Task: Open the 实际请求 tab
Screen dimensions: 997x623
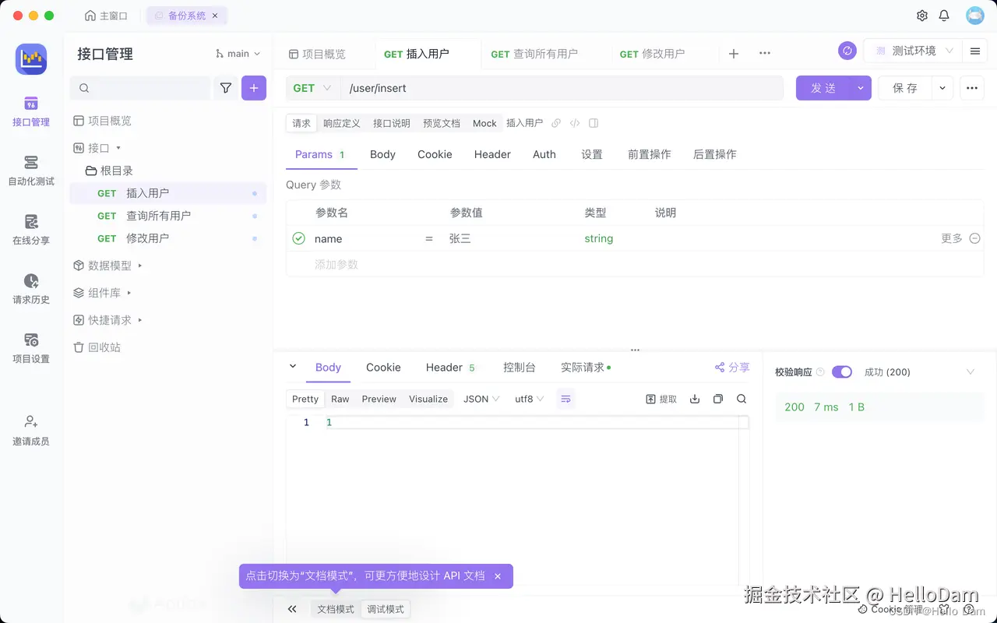Action: click(x=581, y=367)
